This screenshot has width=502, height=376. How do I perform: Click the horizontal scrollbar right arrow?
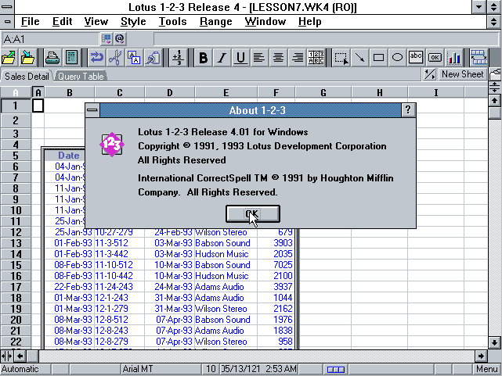[x=481, y=356]
